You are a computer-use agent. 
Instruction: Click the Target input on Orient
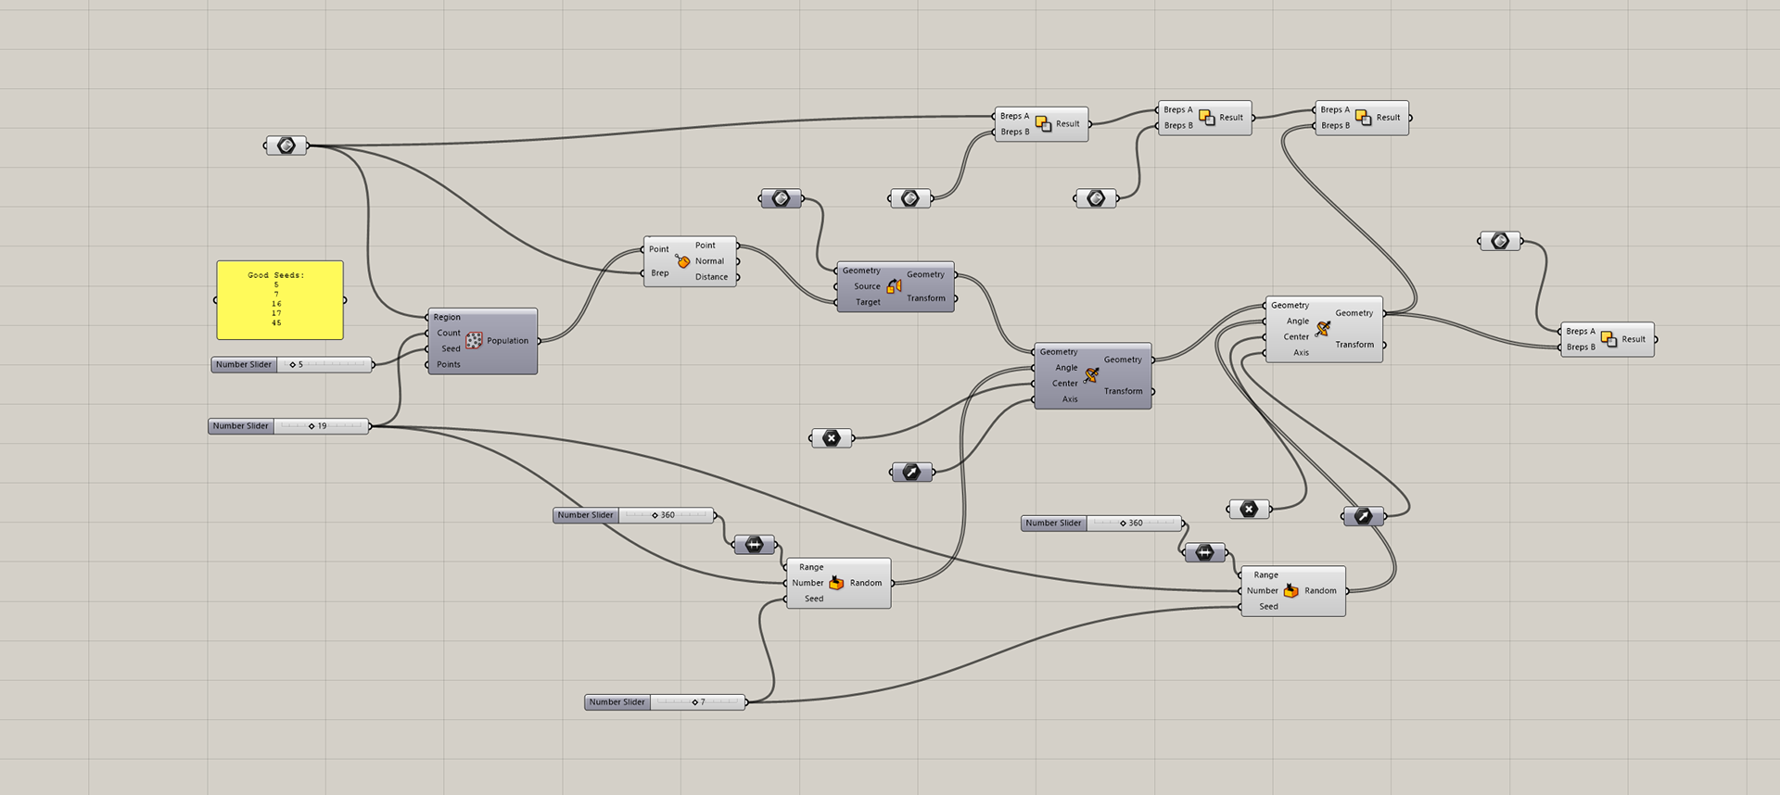tap(868, 302)
